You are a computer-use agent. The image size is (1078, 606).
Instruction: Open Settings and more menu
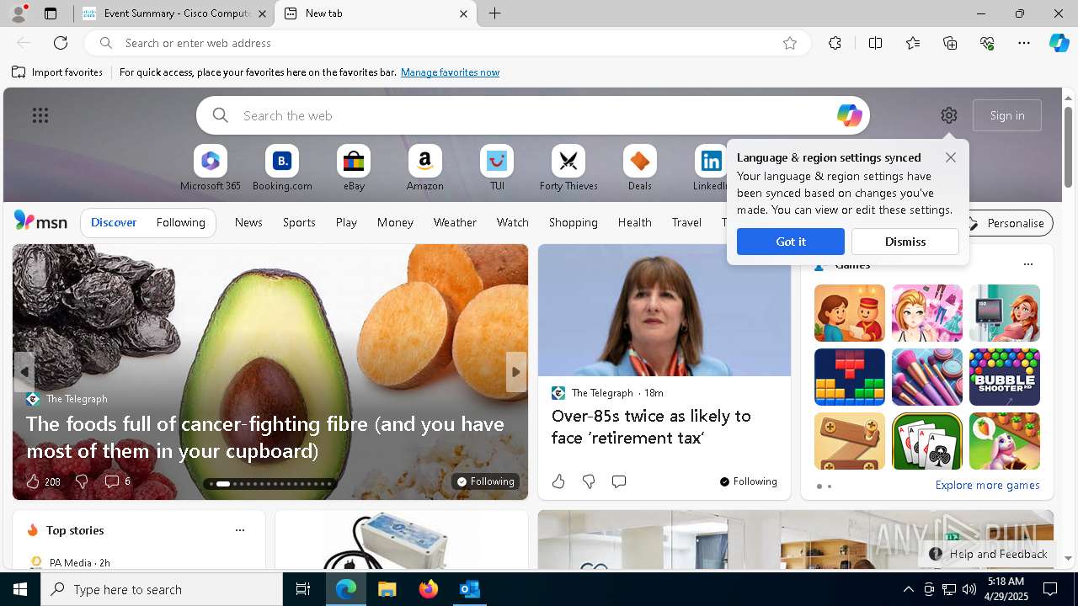(1024, 43)
